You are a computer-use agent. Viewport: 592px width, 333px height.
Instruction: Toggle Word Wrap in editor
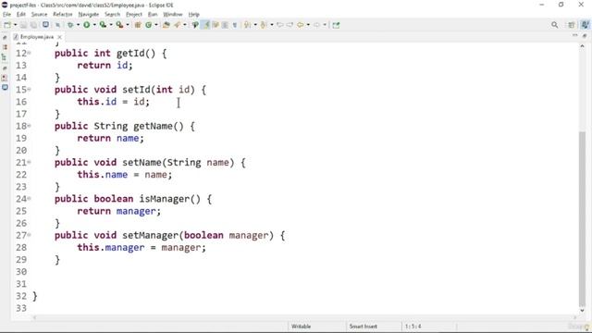coord(216,25)
